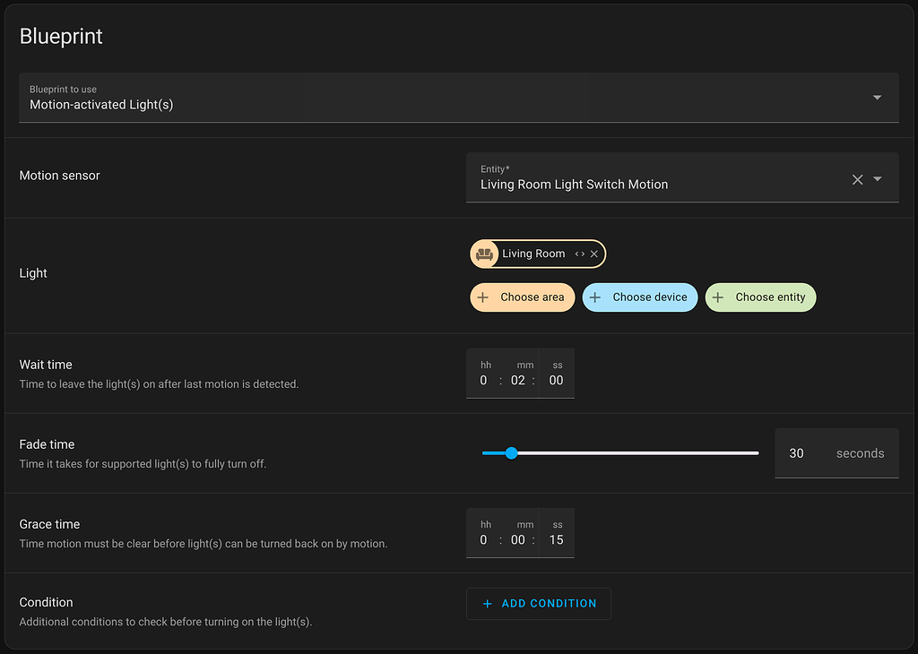Select the Grace time seconds field showing 15

556,539
